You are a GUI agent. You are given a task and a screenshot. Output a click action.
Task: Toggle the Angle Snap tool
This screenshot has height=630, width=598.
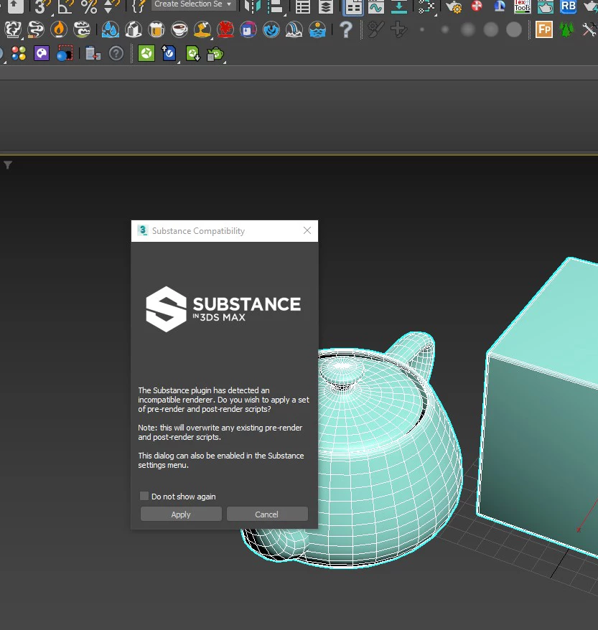point(65,6)
